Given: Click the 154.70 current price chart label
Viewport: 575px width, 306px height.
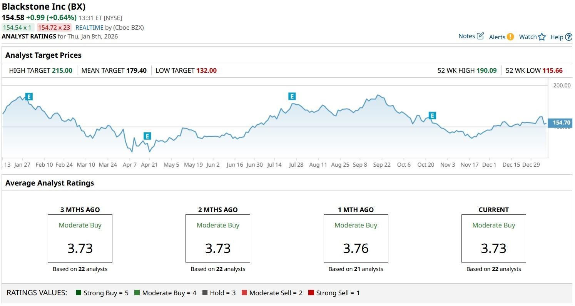Looking at the screenshot, I should tap(561, 123).
